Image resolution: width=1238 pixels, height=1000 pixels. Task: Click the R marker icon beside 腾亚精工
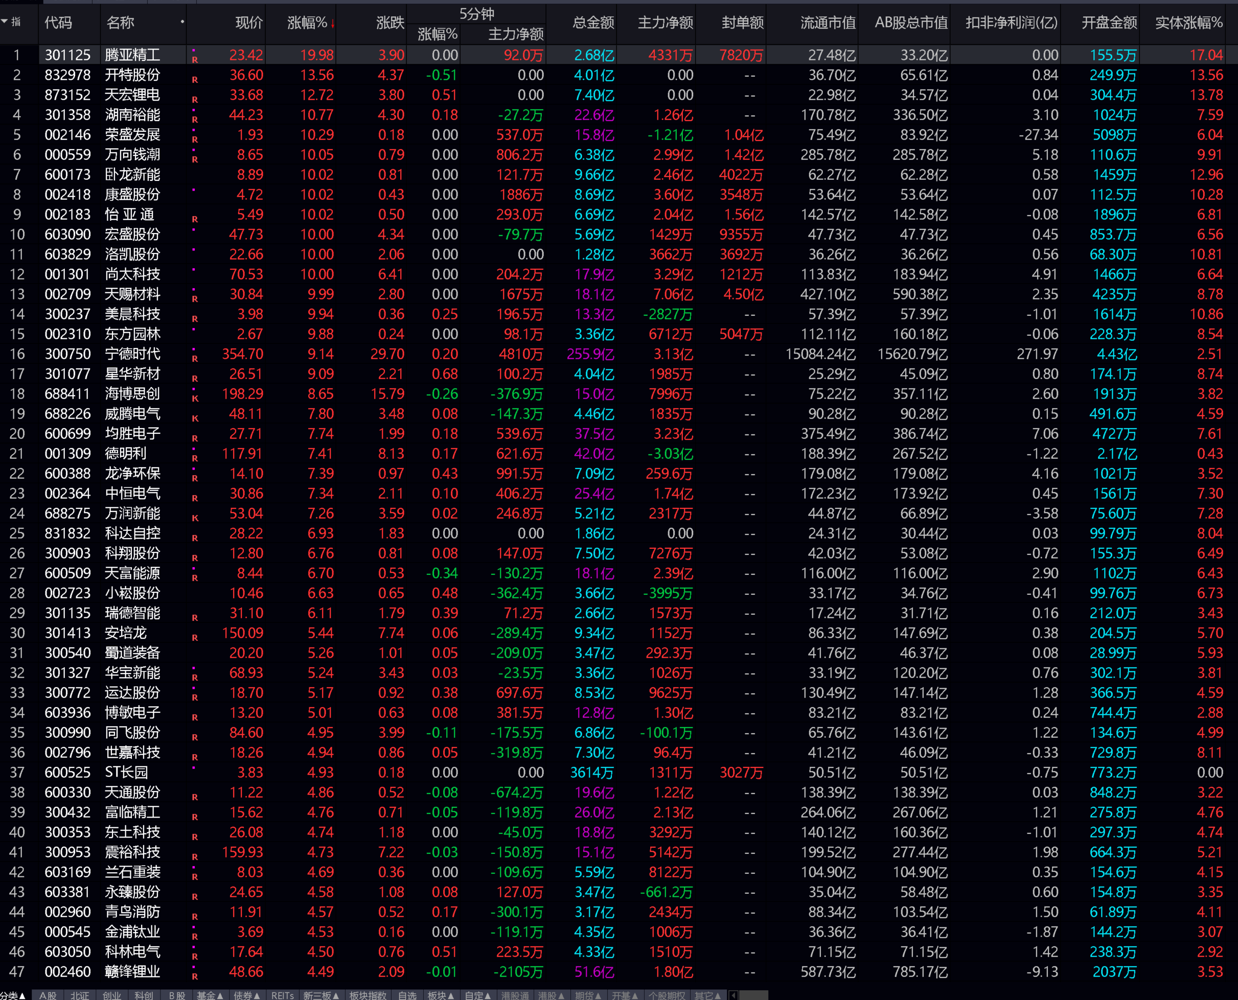point(195,59)
